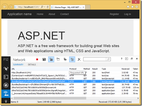The width and height of the screenshot is (142, 106).
Task: Unpin developer tools window icon
Action: click(132, 59)
